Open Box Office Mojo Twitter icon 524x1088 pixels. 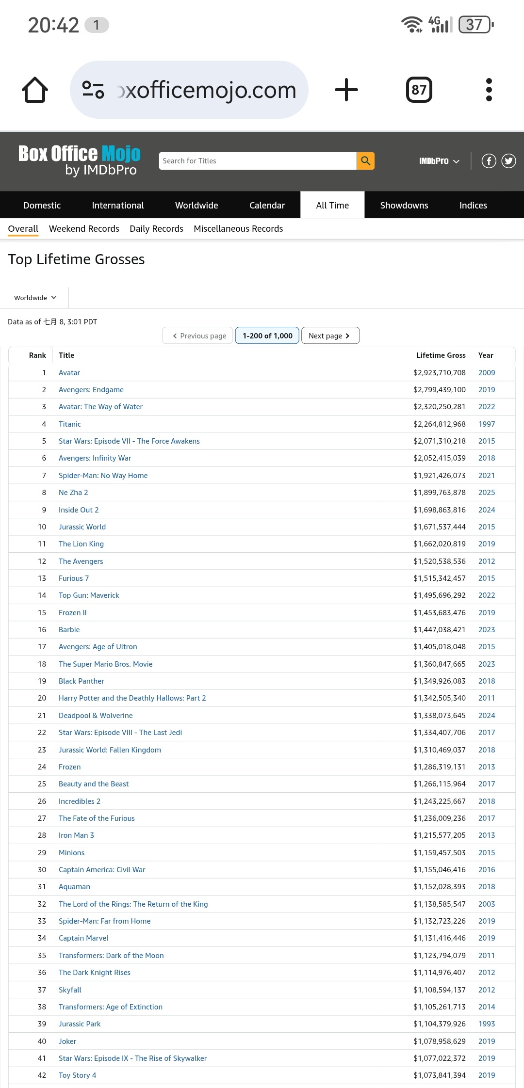click(508, 161)
